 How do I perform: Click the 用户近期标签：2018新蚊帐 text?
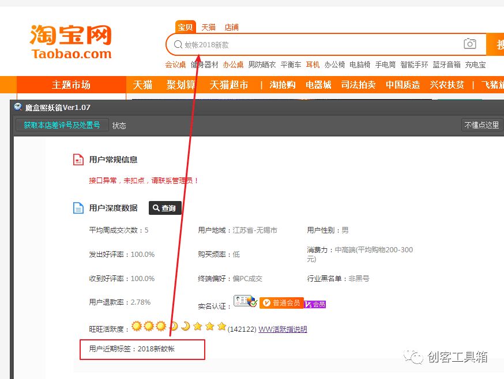132,349
